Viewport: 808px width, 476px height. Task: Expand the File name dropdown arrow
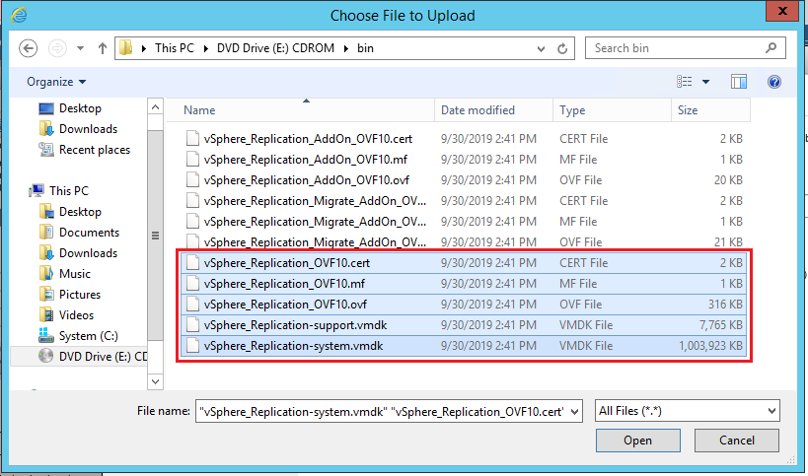tap(575, 412)
